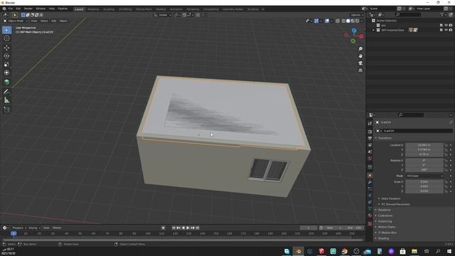
Task: Switch to Wireframe viewport shading
Action: pyautogui.click(x=344, y=21)
